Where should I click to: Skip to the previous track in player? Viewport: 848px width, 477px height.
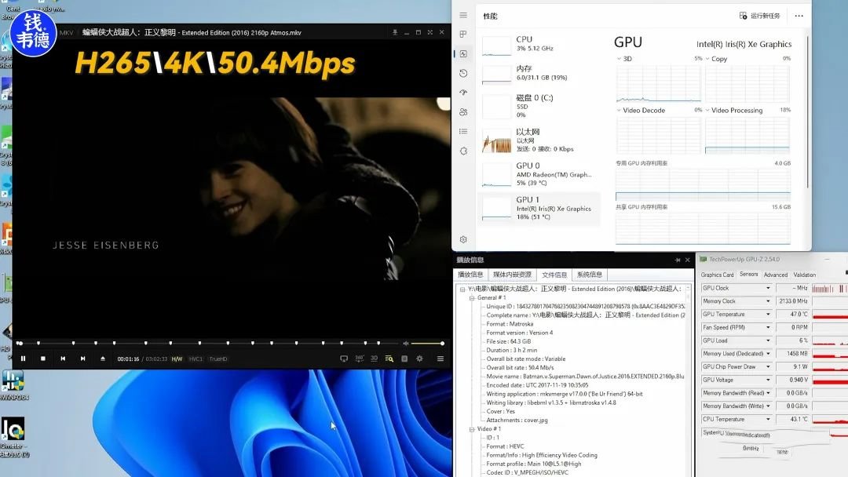click(x=63, y=359)
